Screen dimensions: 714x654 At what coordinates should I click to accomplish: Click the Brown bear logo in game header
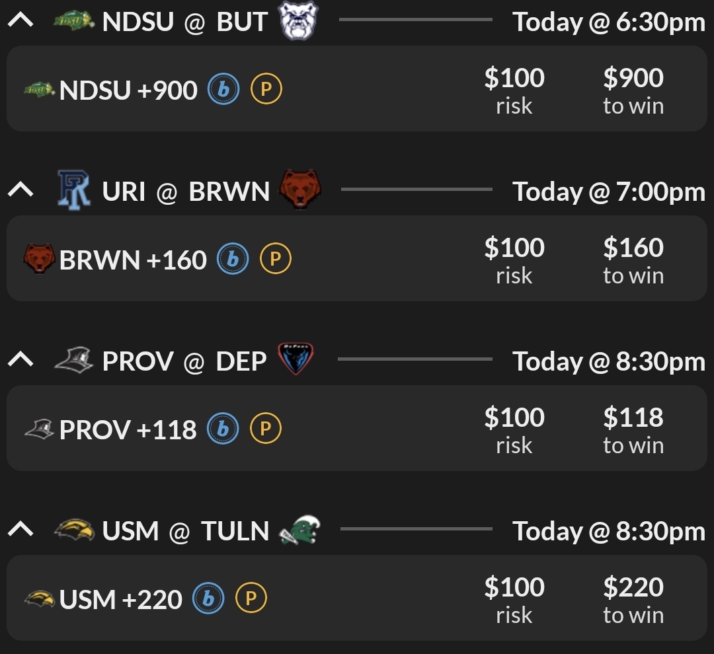[x=301, y=190]
